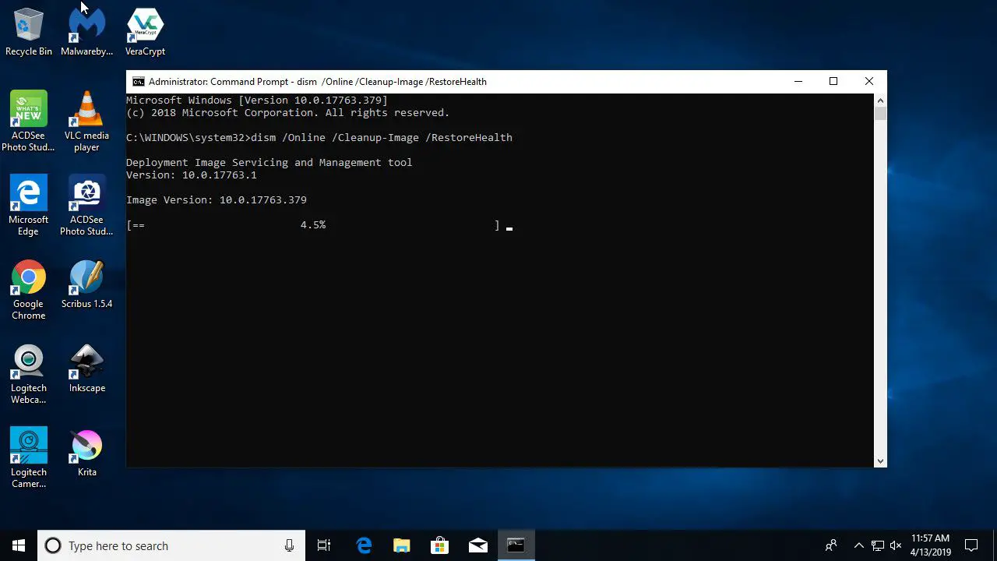Viewport: 997px width, 561px height.
Task: Click the Command Prompt window title text
Action: click(x=318, y=82)
